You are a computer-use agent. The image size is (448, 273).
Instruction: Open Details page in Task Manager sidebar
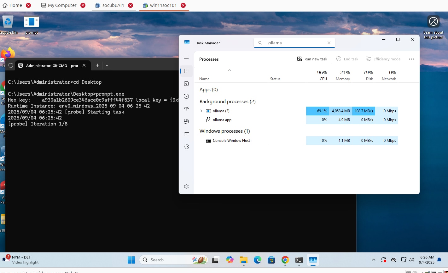(x=186, y=134)
